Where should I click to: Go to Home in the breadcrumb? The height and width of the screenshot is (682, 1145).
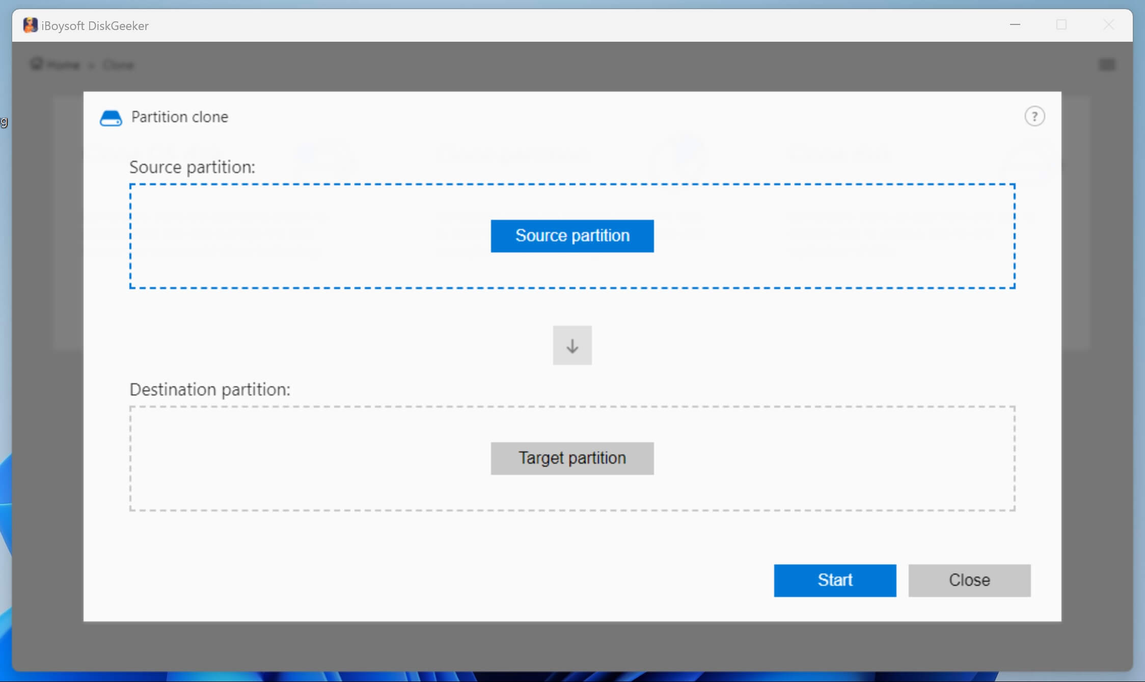pyautogui.click(x=55, y=65)
